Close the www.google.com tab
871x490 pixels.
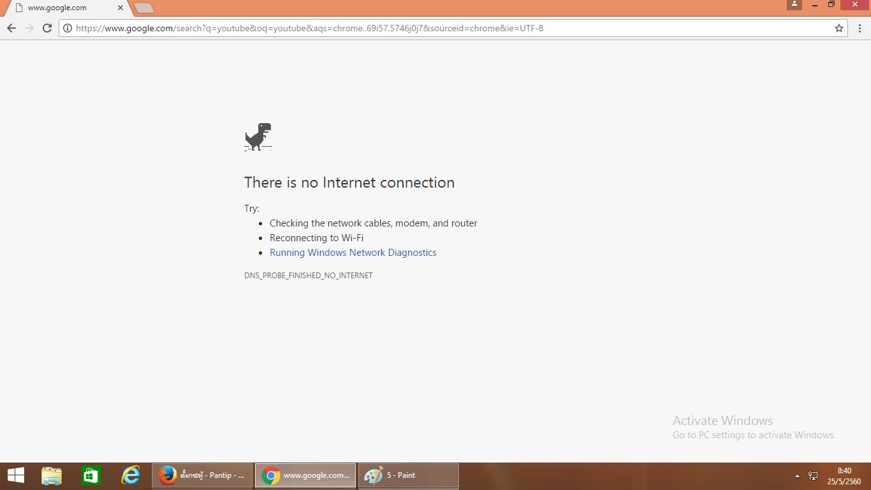pyautogui.click(x=121, y=8)
